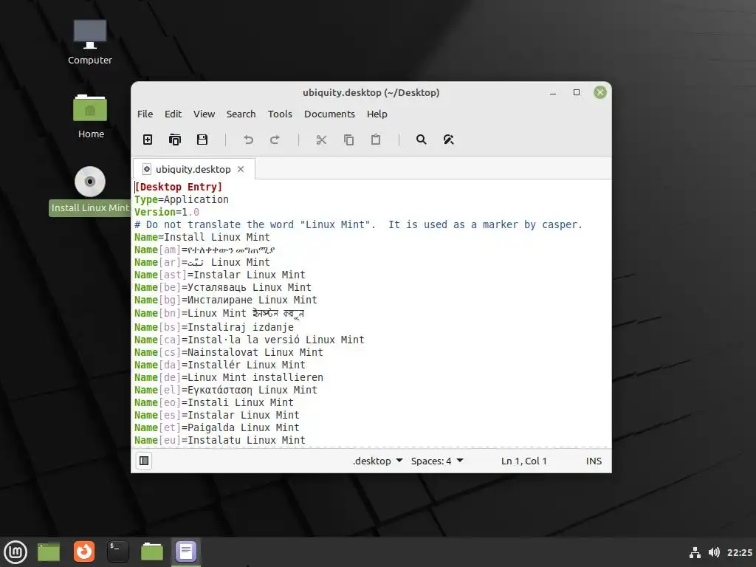
Task: Open the File menu
Action: [x=145, y=114]
